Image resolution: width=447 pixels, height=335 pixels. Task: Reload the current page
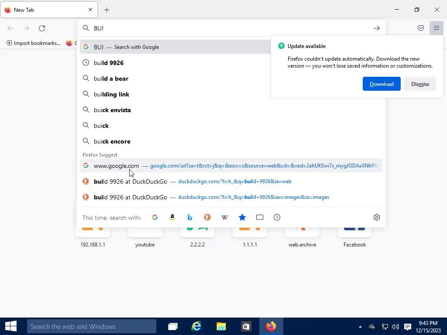[42, 28]
